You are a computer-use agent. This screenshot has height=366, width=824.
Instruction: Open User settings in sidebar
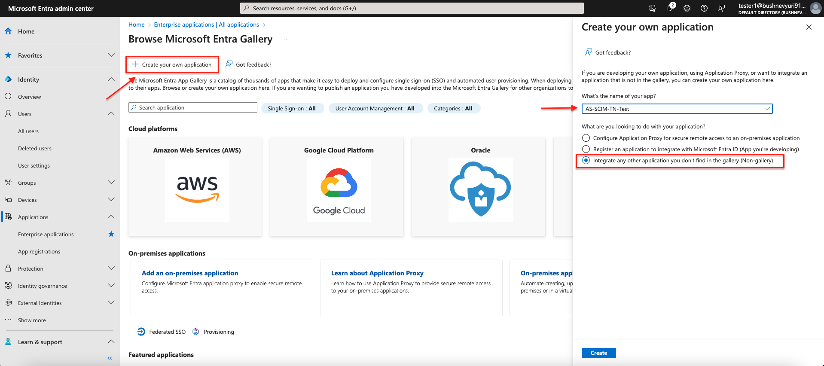(x=34, y=165)
